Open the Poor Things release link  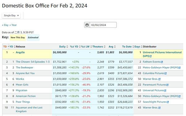click(23, 102)
